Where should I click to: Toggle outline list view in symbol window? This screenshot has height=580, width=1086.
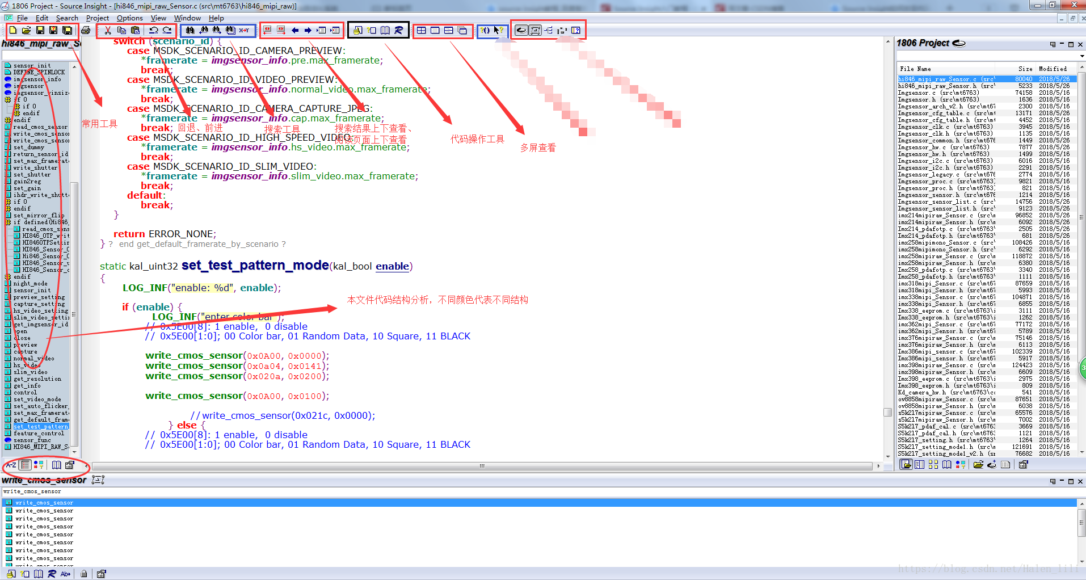pos(26,465)
